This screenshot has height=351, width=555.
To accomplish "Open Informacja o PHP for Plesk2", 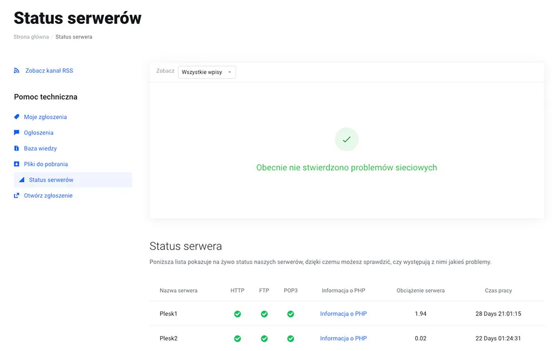I will coord(344,339).
